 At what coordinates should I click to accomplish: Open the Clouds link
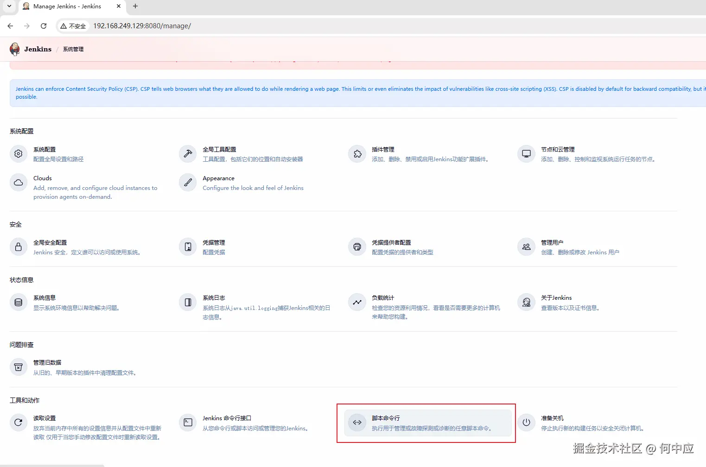(x=43, y=178)
